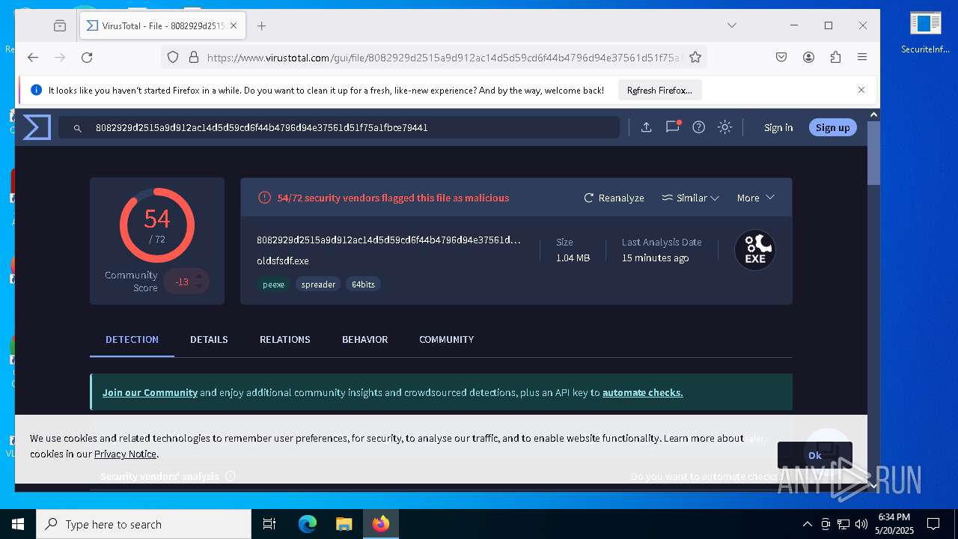Dismiss the Firefox refresh notification bar
Viewport: 958px width, 539px height.
point(861,90)
